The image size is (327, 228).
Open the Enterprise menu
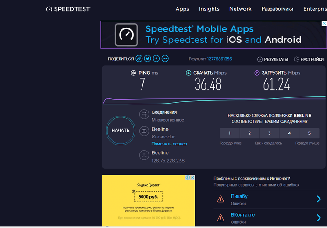[x=315, y=9]
